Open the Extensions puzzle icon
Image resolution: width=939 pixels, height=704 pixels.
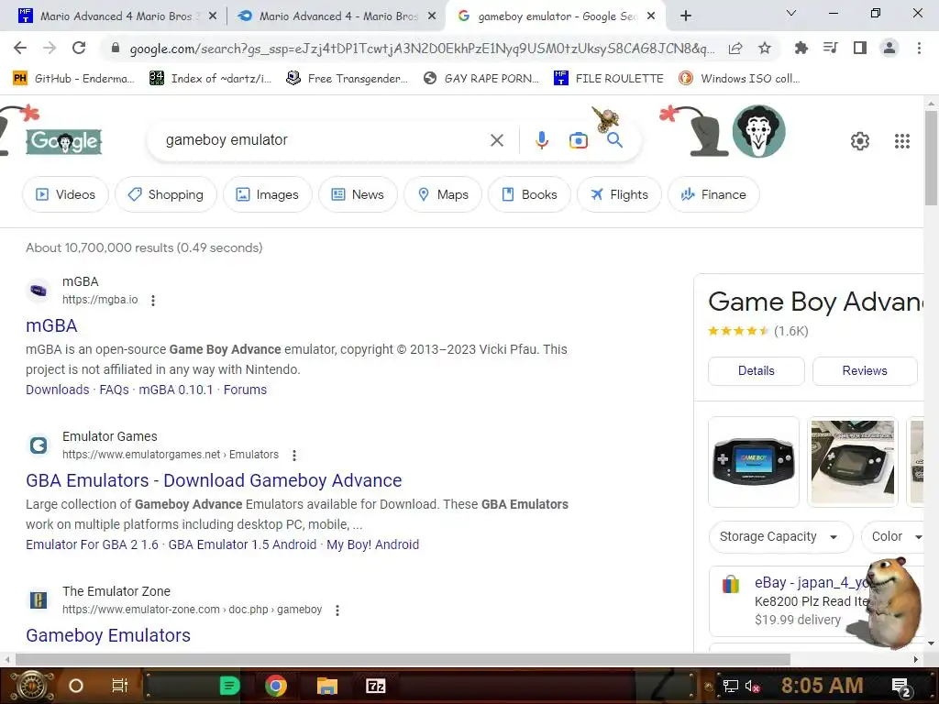801,48
